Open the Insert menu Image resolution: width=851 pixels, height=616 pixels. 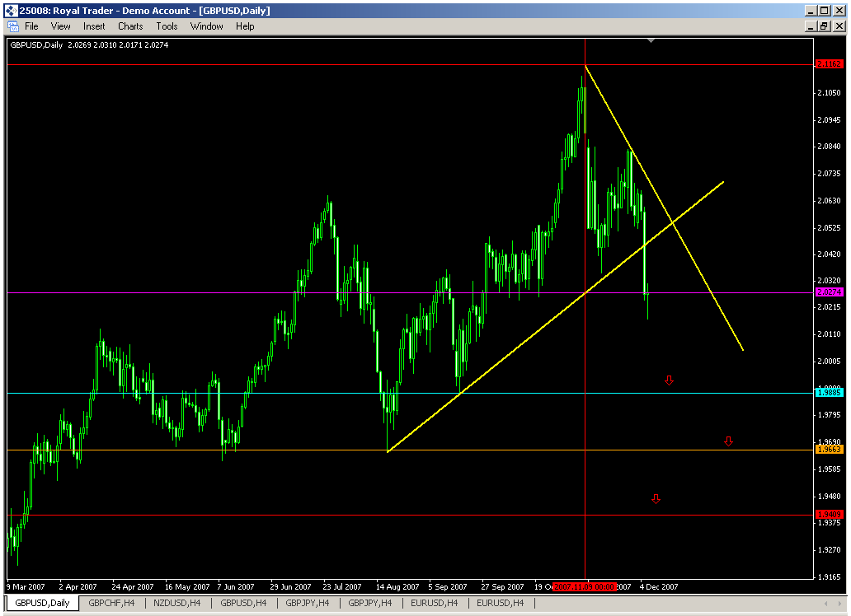point(94,26)
